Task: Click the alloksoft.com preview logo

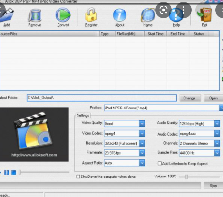Action: pyautogui.click(x=34, y=131)
